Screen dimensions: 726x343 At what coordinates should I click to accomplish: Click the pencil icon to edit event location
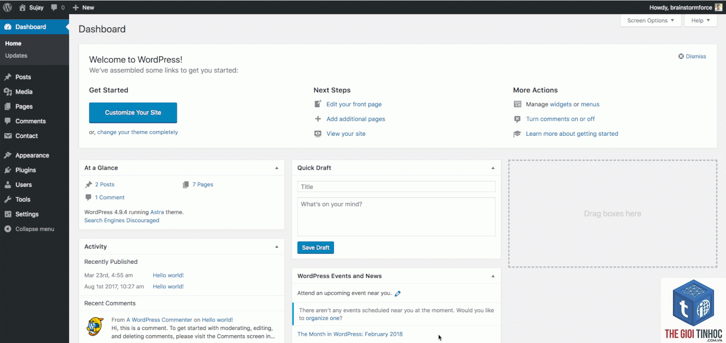point(398,294)
